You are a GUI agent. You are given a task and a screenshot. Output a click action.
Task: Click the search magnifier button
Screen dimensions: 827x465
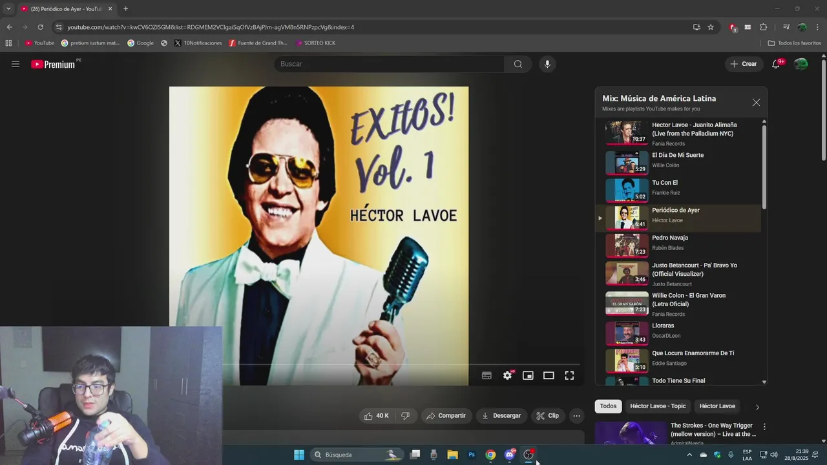pyautogui.click(x=518, y=64)
